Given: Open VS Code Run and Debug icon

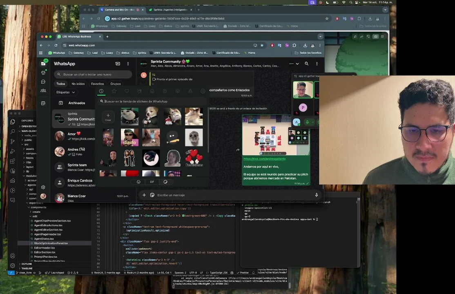Looking at the screenshot, I should pyautogui.click(x=13, y=151).
